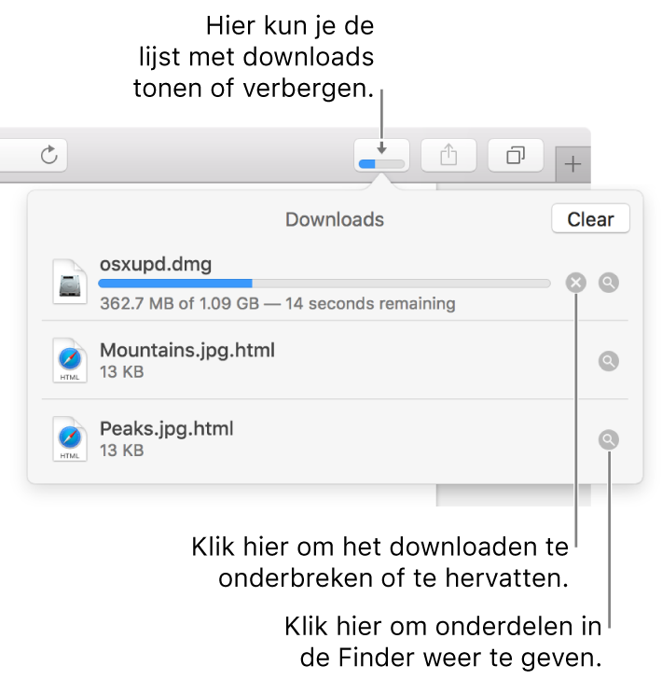Select the Peaks.jpg.html download entry name
Viewport: 662px width, 680px height.
(166, 429)
